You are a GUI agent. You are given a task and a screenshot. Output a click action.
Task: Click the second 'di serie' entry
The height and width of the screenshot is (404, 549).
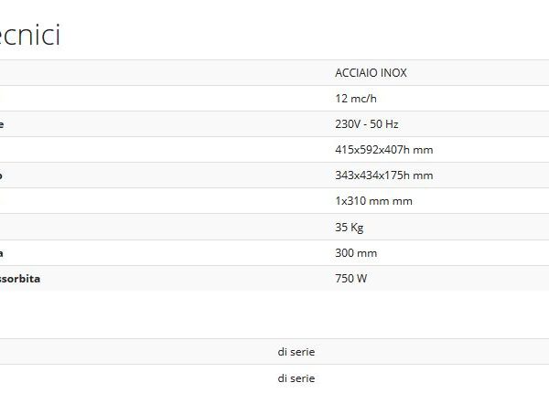(296, 377)
